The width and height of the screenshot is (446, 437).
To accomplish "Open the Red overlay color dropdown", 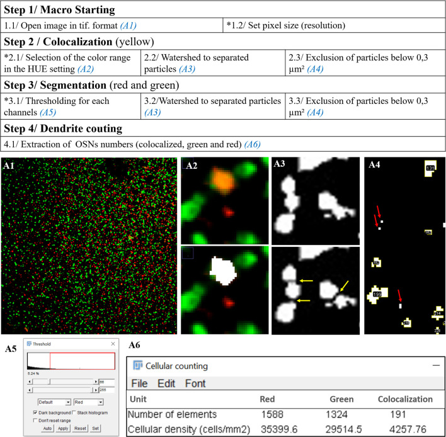I will point(87,402).
